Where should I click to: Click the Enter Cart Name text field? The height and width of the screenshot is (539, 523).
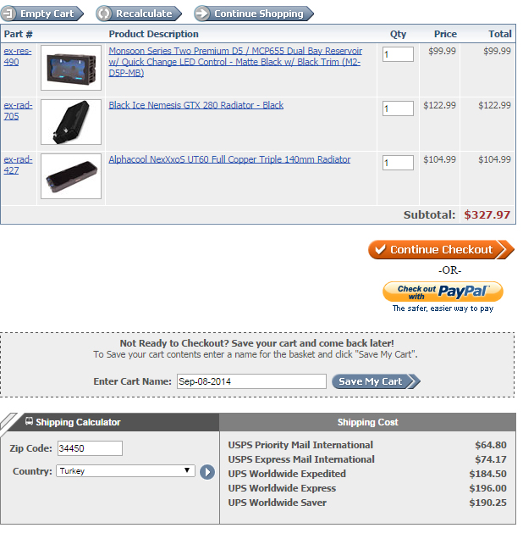251,381
